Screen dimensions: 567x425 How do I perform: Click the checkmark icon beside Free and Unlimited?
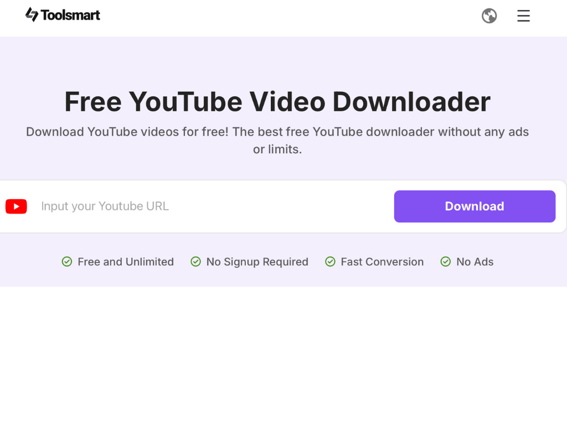pyautogui.click(x=67, y=262)
